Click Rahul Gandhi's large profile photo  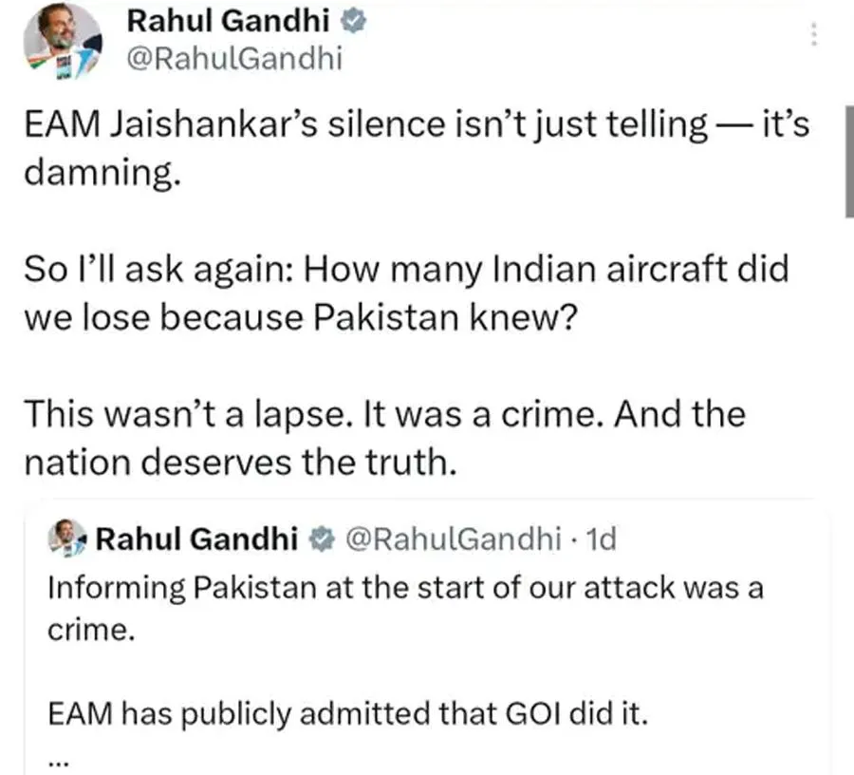pos(63,42)
